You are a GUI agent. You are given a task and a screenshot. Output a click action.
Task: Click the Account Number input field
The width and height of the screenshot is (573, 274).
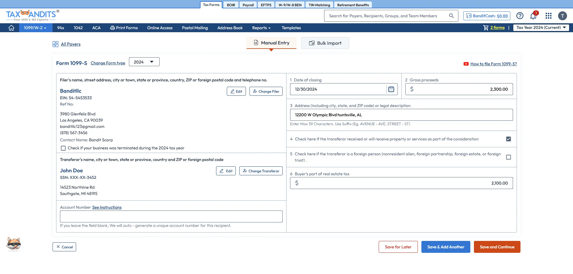point(171,216)
